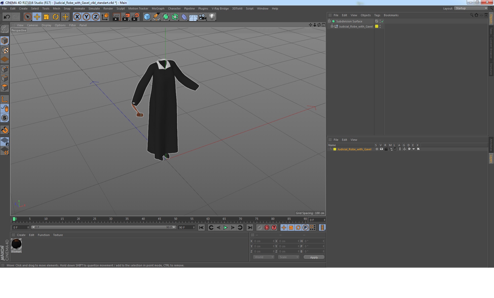
Task: Click the Enable Axis L-shaped icon
Action: click(5, 99)
